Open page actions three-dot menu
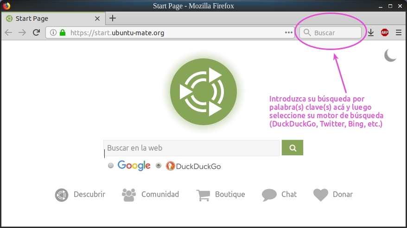 click(289, 32)
